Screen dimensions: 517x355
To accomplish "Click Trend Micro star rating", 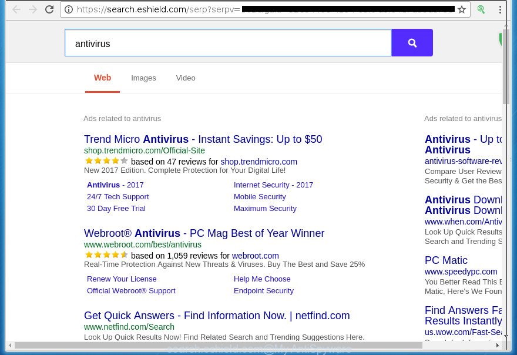I will 106,161.
